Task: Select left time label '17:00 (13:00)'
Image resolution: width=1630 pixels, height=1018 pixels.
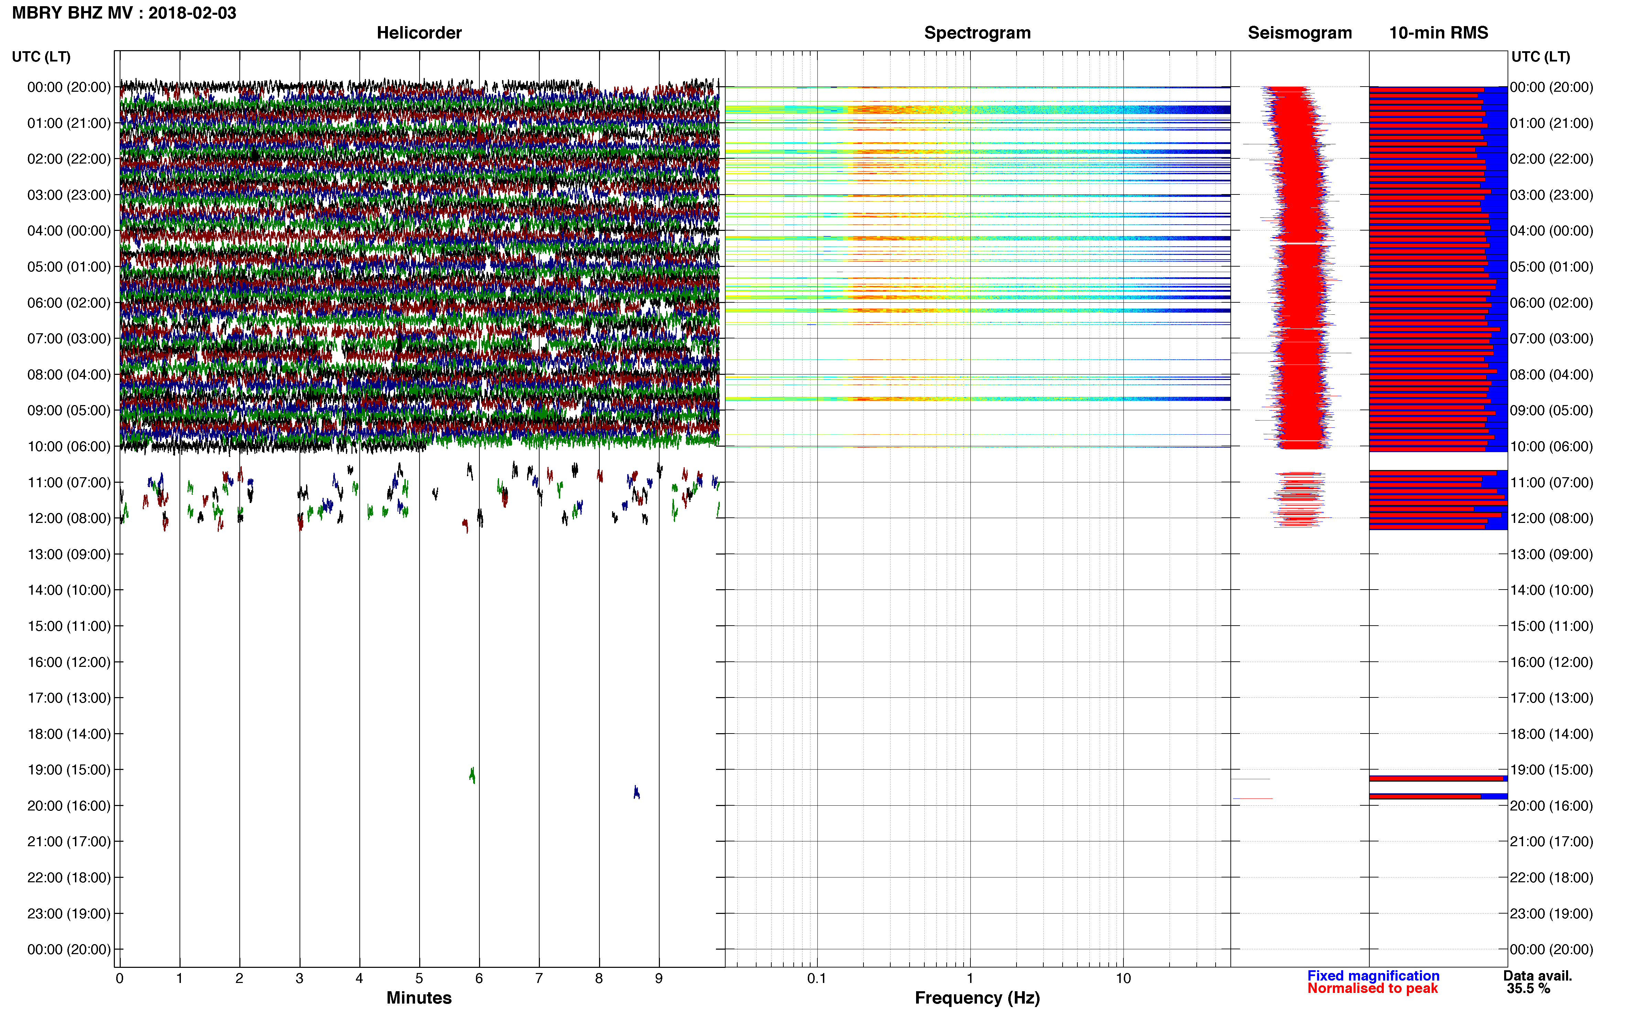Action: [x=69, y=698]
